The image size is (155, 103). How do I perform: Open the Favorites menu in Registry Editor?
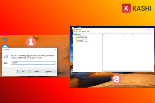click(84, 31)
